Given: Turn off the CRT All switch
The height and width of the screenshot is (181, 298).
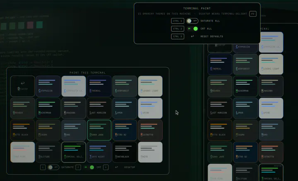Looking at the screenshot, I should [x=192, y=29].
